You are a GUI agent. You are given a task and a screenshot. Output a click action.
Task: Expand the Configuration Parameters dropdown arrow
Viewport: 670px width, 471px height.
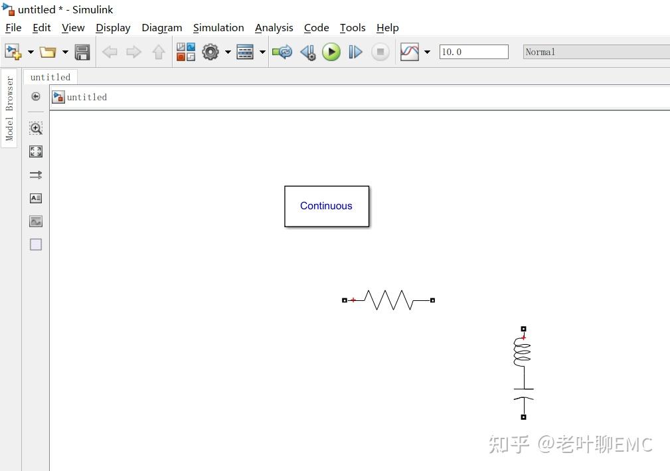pyautogui.click(x=228, y=52)
